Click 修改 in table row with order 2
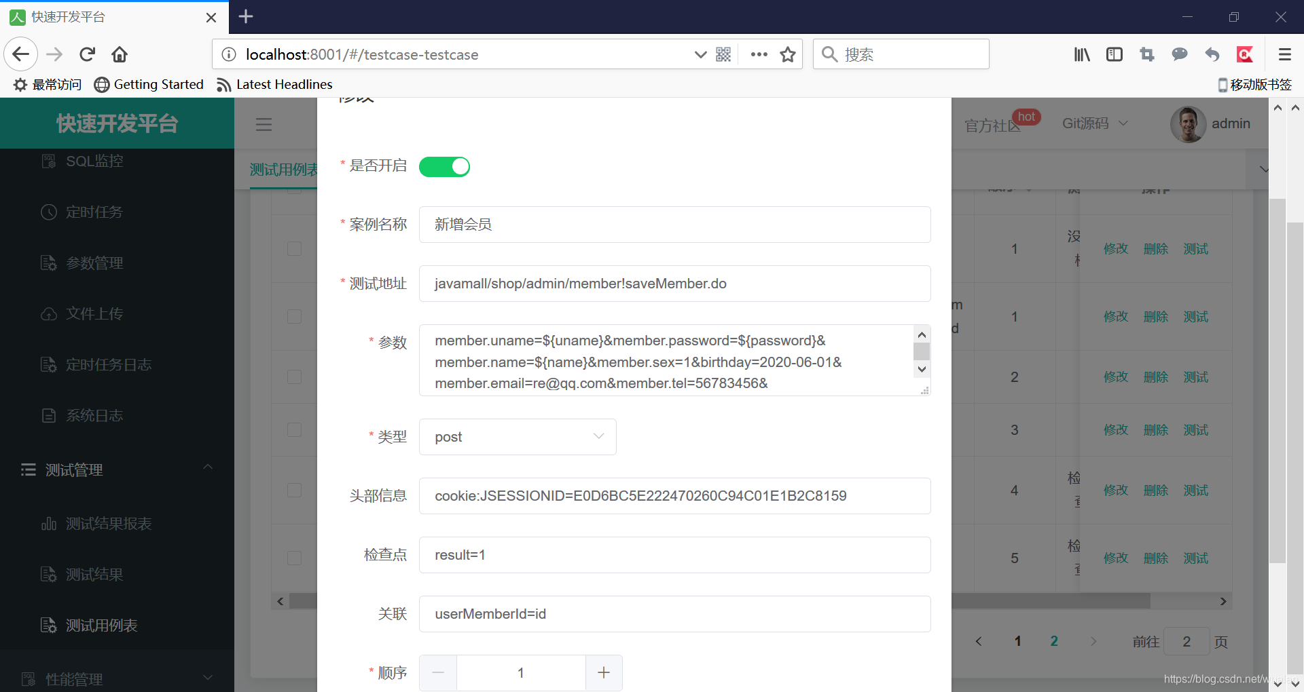The height and width of the screenshot is (692, 1304). (1116, 377)
